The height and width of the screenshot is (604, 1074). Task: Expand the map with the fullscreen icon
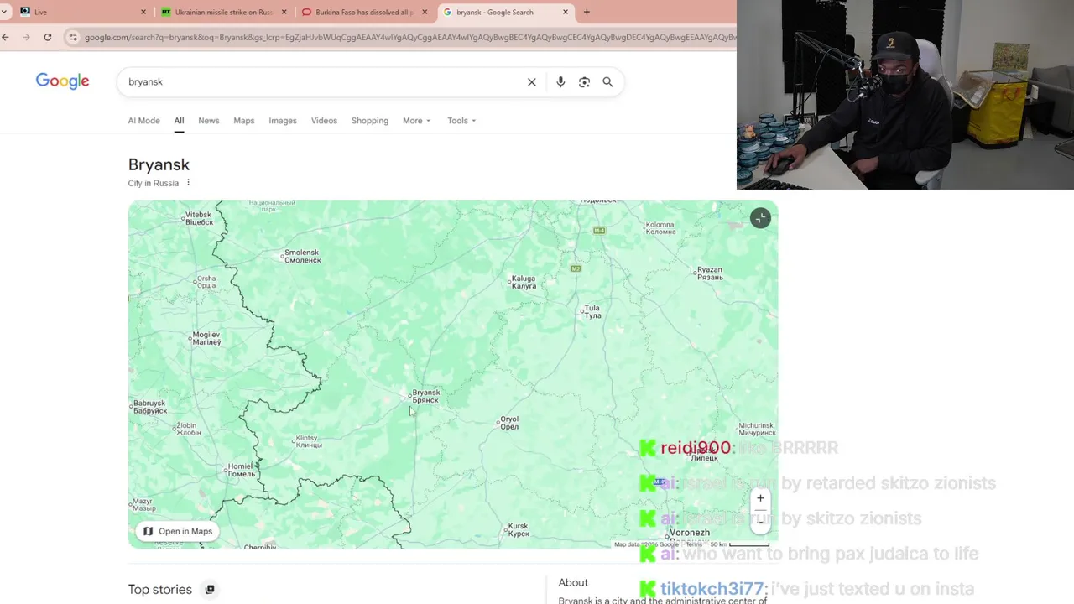tap(760, 218)
